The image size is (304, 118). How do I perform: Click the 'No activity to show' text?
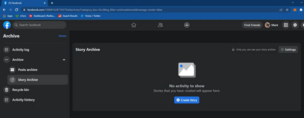(x=187, y=86)
